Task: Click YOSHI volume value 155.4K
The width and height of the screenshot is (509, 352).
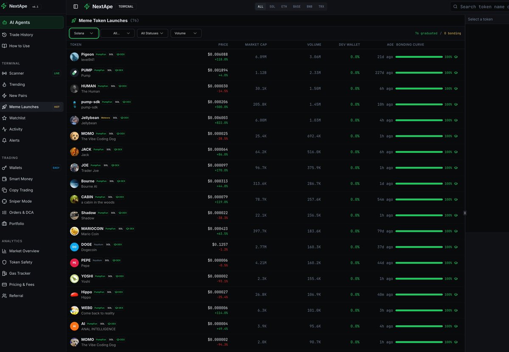Action: coord(314,279)
